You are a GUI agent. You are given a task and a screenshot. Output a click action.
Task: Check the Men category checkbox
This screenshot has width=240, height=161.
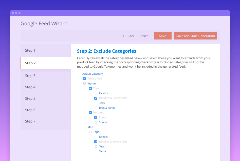(x=85, y=127)
